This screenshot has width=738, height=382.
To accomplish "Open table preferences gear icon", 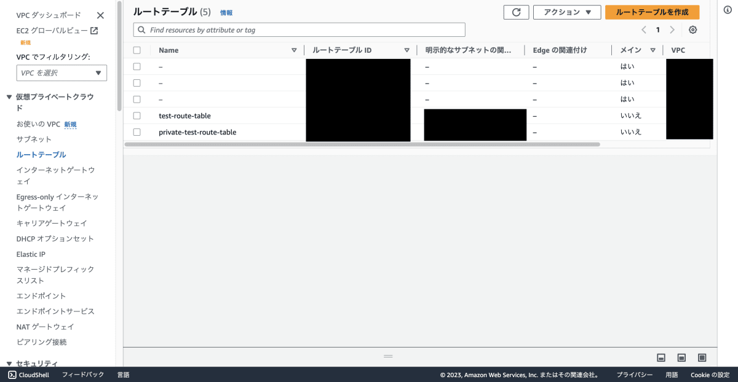I will click(x=693, y=30).
